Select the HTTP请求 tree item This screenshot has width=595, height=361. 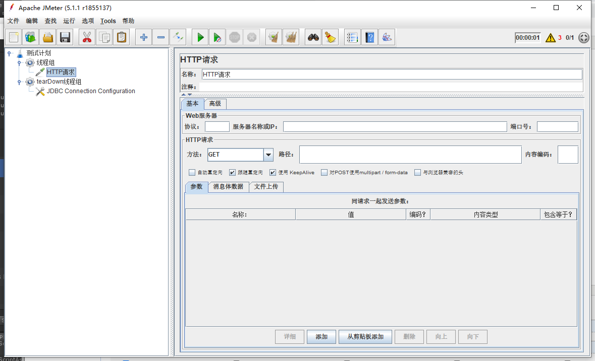[x=61, y=73]
